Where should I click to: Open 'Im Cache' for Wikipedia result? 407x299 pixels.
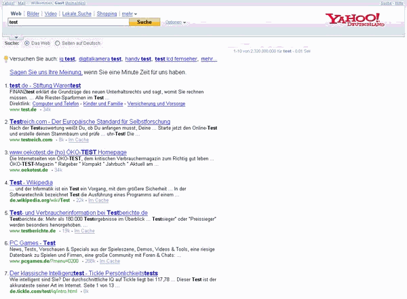(98, 200)
